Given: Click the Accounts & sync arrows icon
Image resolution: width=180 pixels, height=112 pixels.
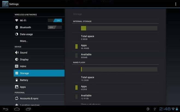Looking at the screenshot, I should (x=17, y=98).
